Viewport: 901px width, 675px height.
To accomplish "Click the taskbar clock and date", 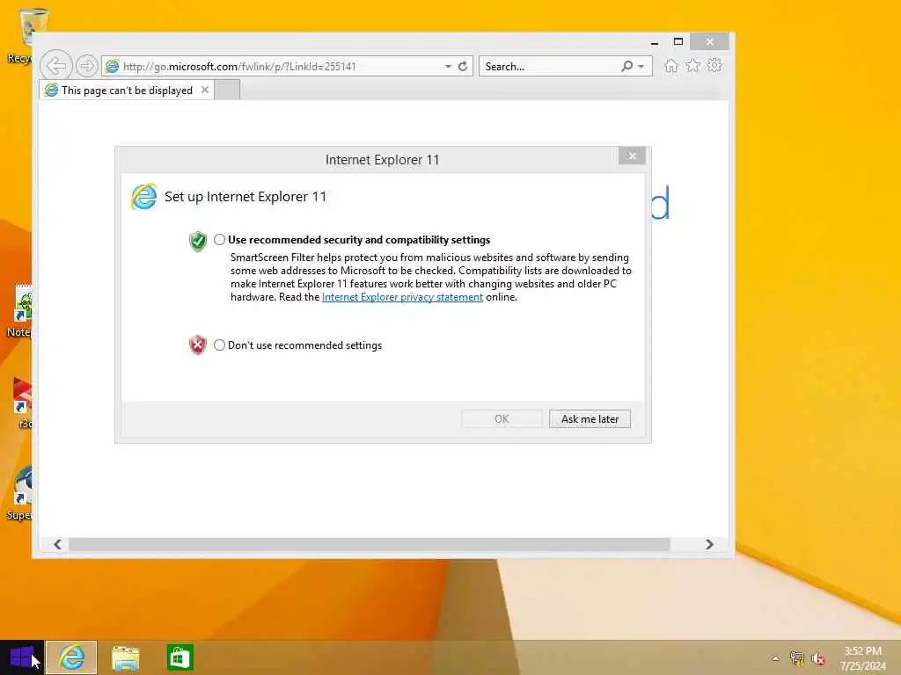I will [x=862, y=657].
